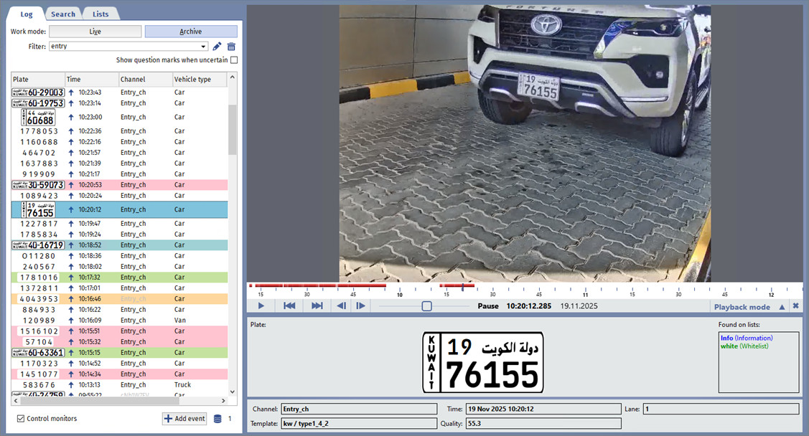Close the playback panel with X icon
Image resolution: width=809 pixels, height=436 pixels.
(795, 306)
